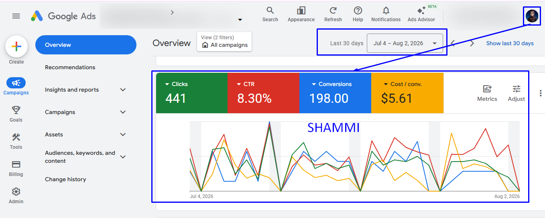Open Tools in the sidebar
The height and width of the screenshot is (218, 545).
(16, 141)
